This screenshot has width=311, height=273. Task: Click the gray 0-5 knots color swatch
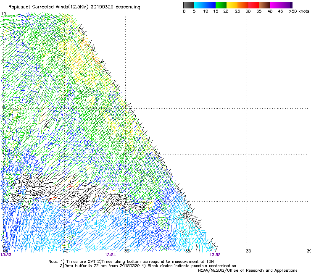click(188, 5)
